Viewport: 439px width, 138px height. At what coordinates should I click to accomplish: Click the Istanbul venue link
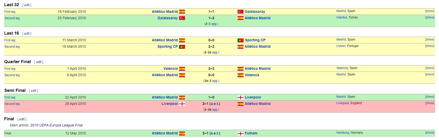point(342,17)
